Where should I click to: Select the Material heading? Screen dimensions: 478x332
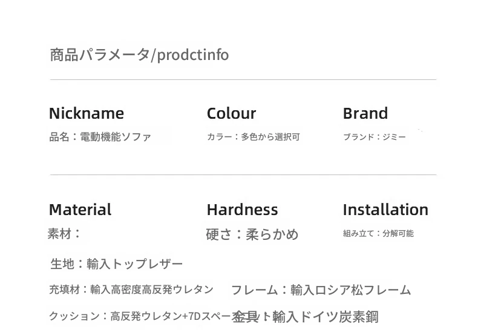point(80,210)
